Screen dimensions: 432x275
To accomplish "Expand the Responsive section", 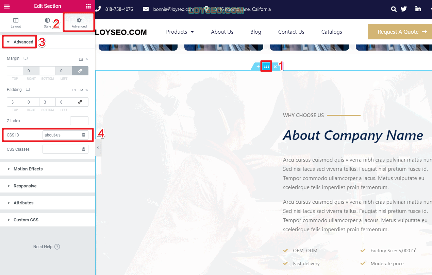I will point(48,186).
